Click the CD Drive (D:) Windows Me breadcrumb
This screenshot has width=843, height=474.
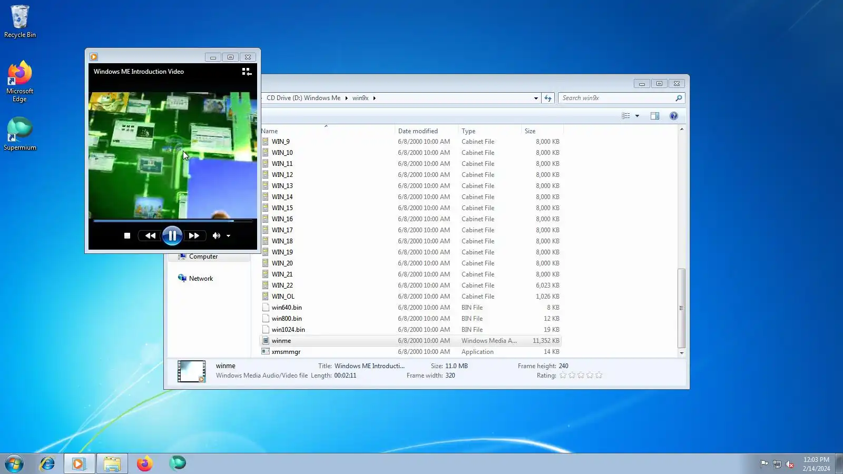coord(303,98)
